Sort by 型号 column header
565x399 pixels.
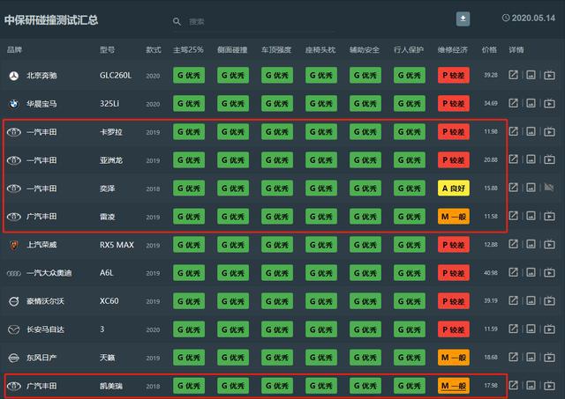coord(107,49)
